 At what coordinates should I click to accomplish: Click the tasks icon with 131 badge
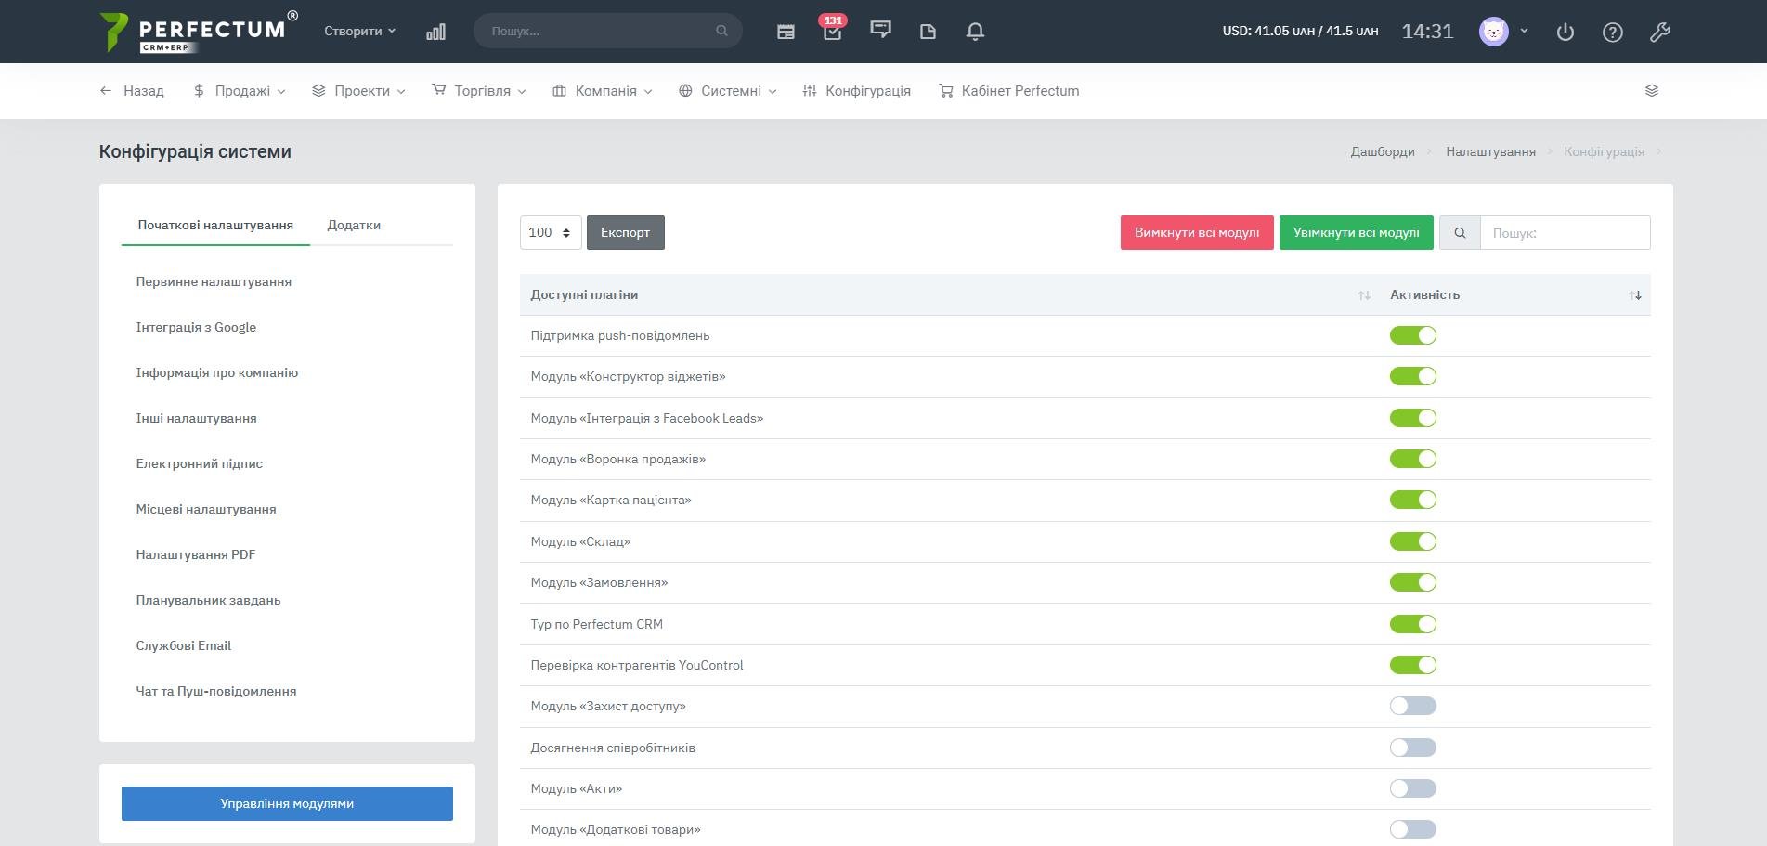tap(832, 32)
